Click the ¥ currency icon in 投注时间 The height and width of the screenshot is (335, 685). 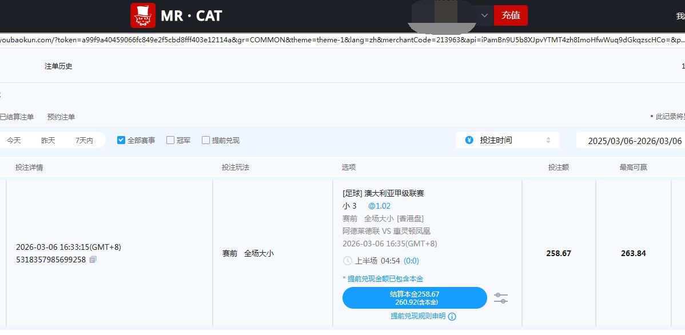click(469, 140)
